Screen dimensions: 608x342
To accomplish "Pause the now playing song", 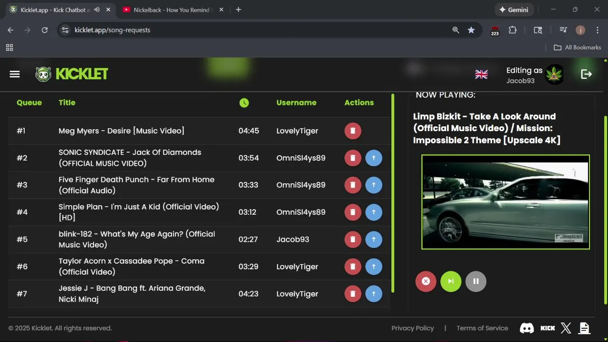I will pos(476,281).
